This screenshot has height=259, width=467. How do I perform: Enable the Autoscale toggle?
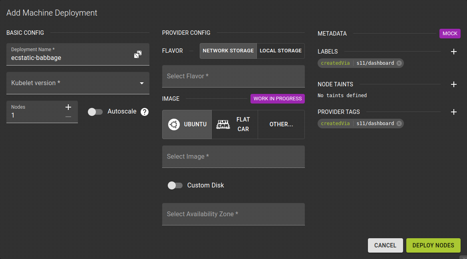(95, 112)
